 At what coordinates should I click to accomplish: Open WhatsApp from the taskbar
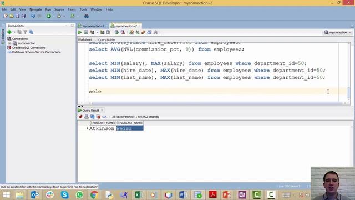tap(79, 195)
